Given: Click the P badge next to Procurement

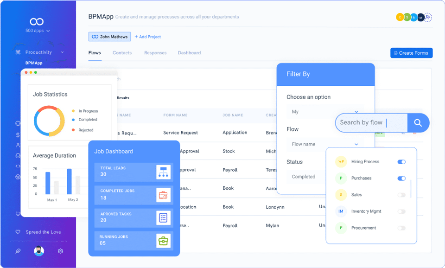Looking at the screenshot, I should pos(341,228).
